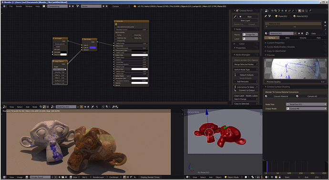
Task: Toggle the Grease Pencil checkbox
Action: [237, 10]
